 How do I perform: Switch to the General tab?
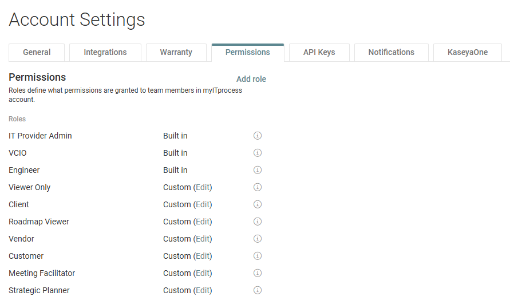pos(37,52)
